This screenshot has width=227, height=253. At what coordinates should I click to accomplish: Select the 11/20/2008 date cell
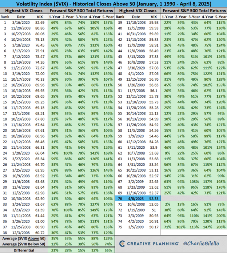coord(21,28)
